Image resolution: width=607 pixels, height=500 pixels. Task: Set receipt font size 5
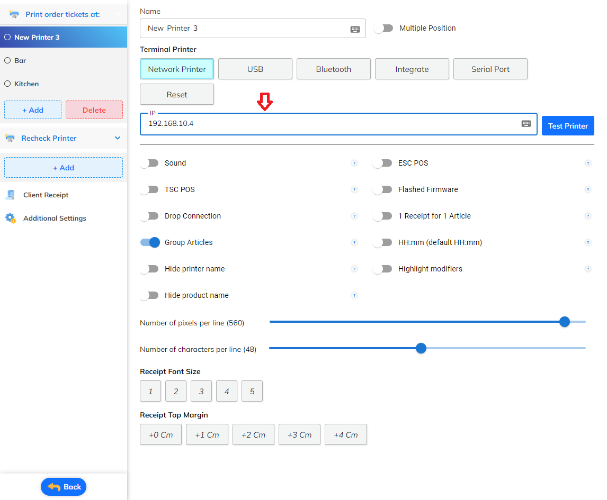[252, 391]
